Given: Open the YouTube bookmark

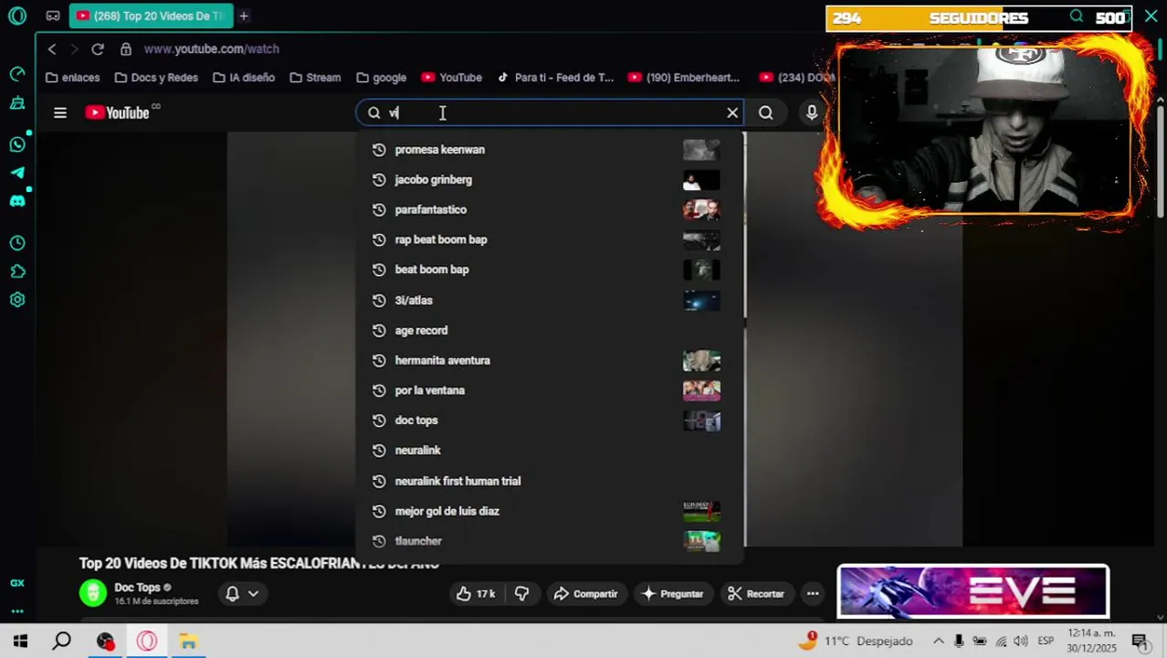Looking at the screenshot, I should pyautogui.click(x=451, y=78).
